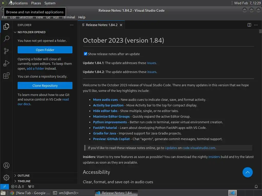Image resolution: width=262 pixels, height=196 pixels.
Task: Click the Release Notes taskbar window button
Action: click(x=116, y=193)
